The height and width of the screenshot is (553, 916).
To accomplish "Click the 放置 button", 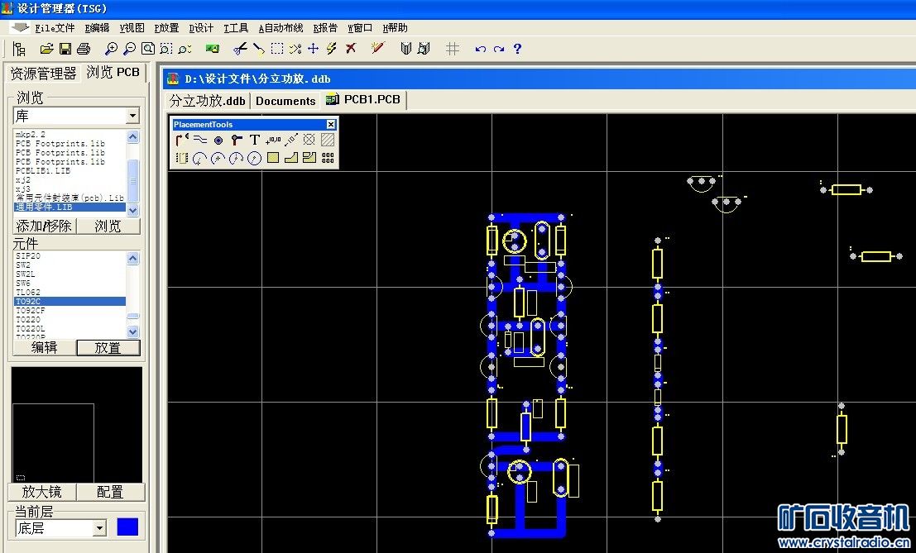I will coord(108,348).
